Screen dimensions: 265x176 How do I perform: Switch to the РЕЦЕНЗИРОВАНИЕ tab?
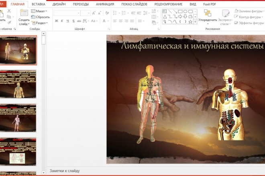pos(168,4)
